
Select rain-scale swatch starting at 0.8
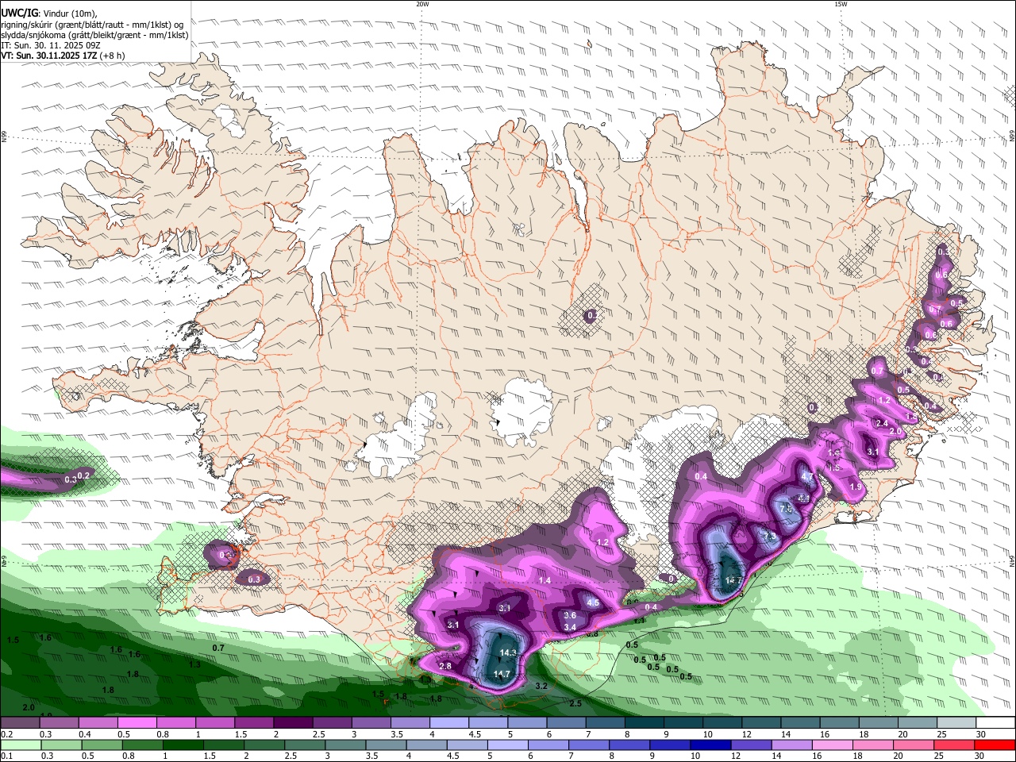(144, 745)
